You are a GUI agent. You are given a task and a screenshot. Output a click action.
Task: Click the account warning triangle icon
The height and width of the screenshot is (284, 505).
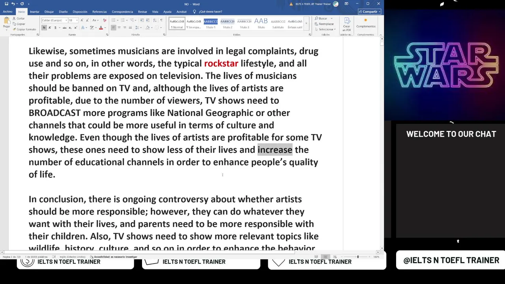[291, 4]
